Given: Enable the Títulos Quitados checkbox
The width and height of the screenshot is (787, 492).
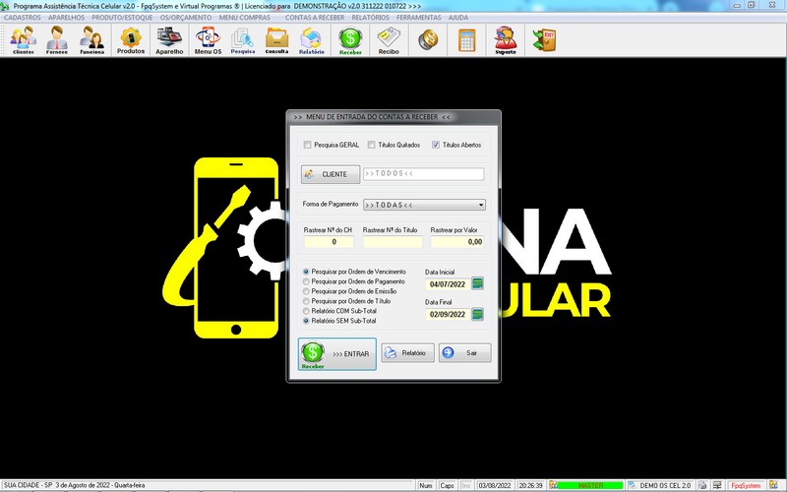Looking at the screenshot, I should point(372,145).
